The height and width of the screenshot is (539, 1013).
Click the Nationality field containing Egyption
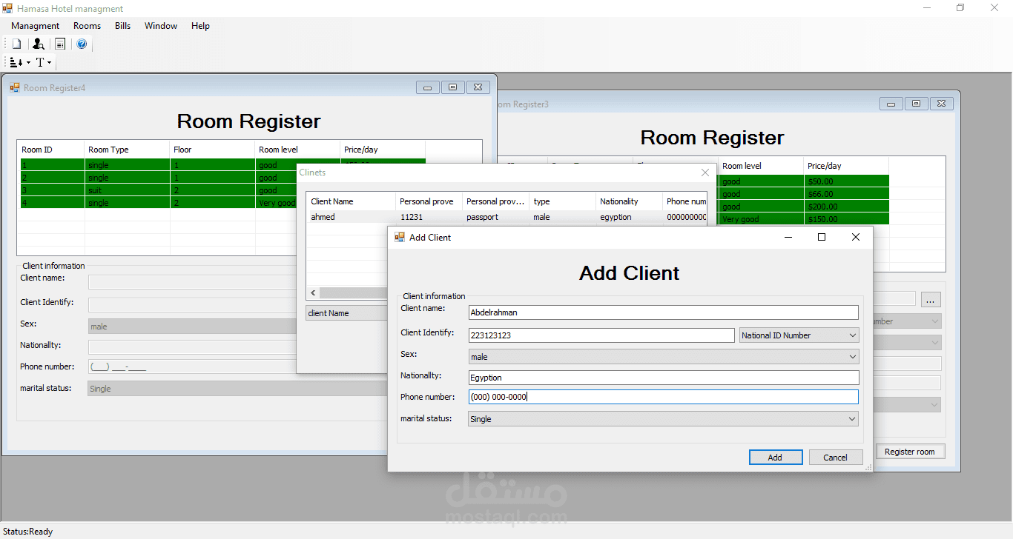664,378
